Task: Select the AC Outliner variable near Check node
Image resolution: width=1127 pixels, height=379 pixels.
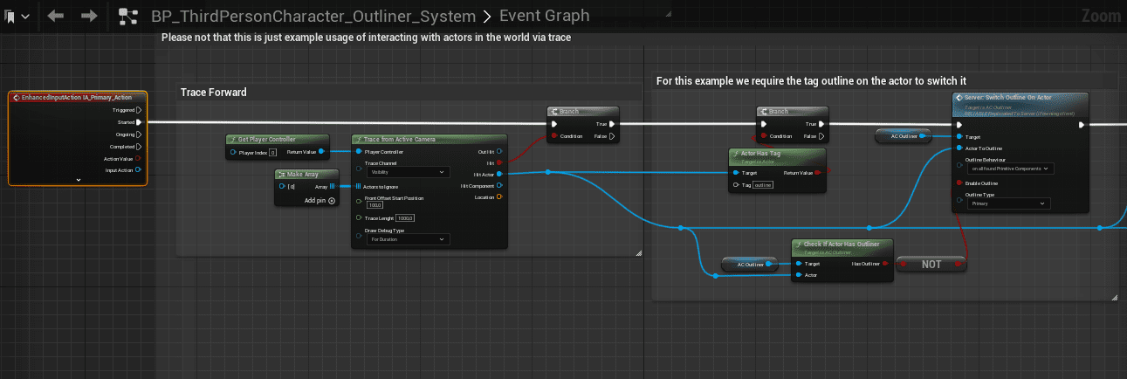Action: click(x=749, y=264)
